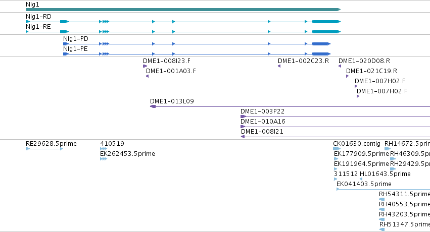Select the DME1-002C23.R label
The image size is (430, 232).
[303, 61]
